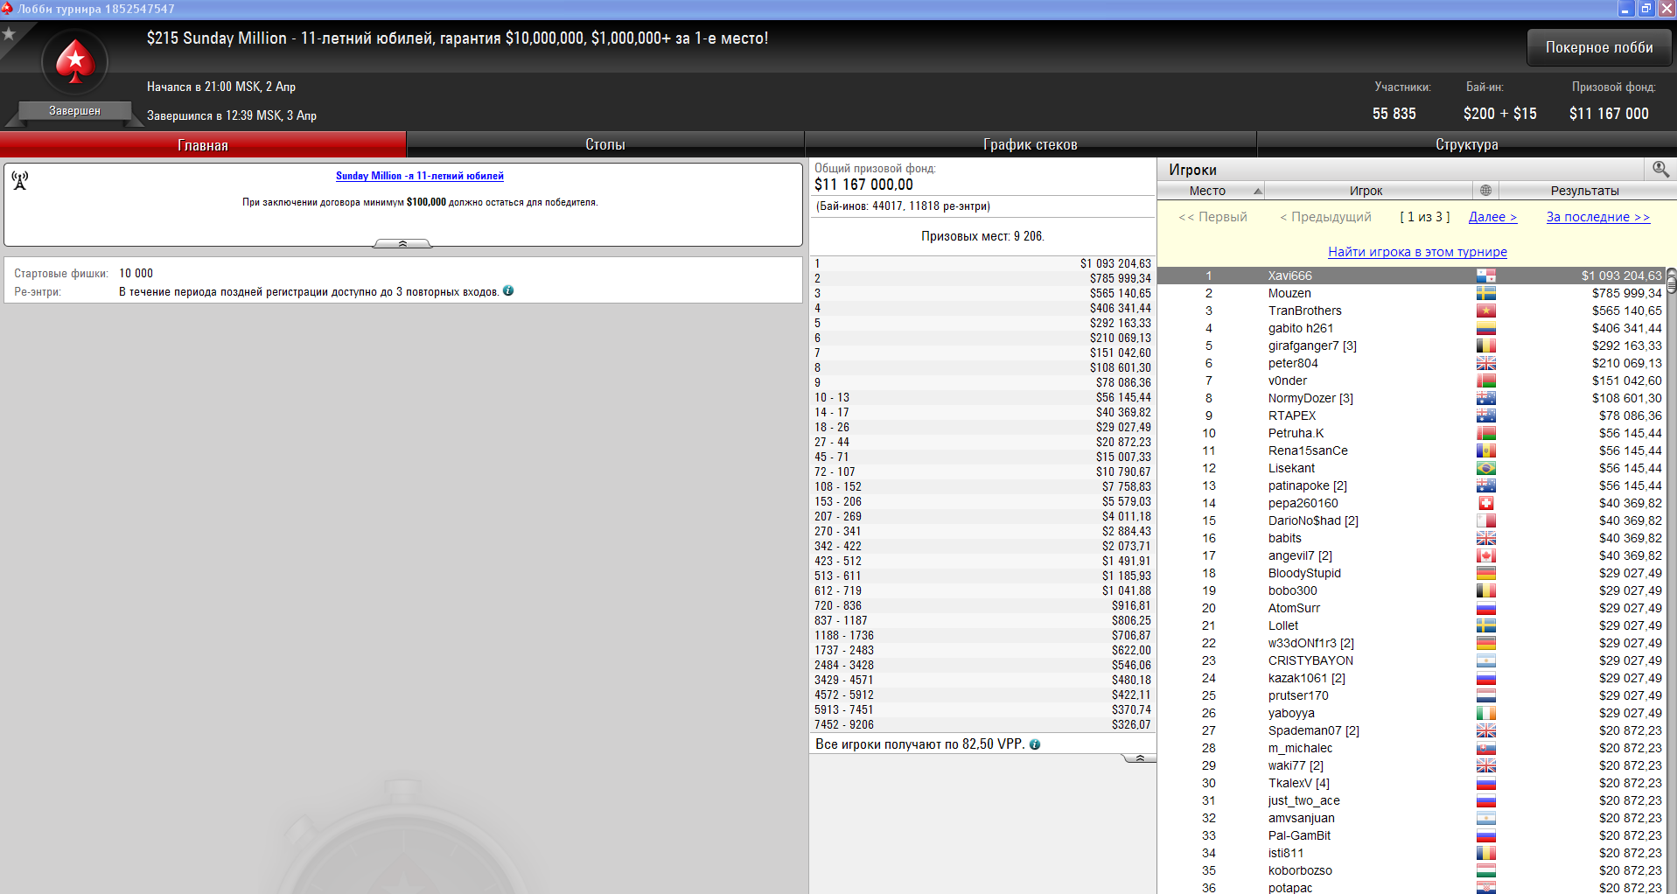
Task: Sort by the Игрок column header
Action: click(x=1368, y=191)
